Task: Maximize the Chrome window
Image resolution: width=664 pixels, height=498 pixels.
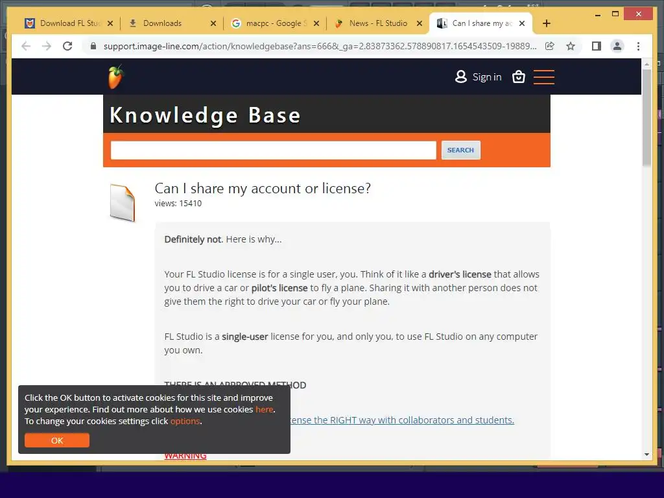Action: (615, 14)
